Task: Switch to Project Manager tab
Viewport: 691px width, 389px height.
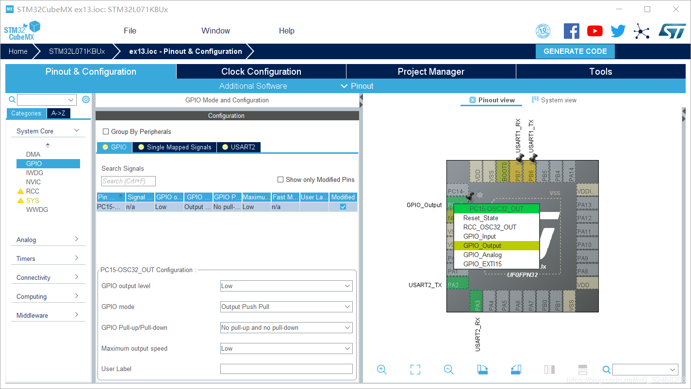Action: pyautogui.click(x=431, y=71)
